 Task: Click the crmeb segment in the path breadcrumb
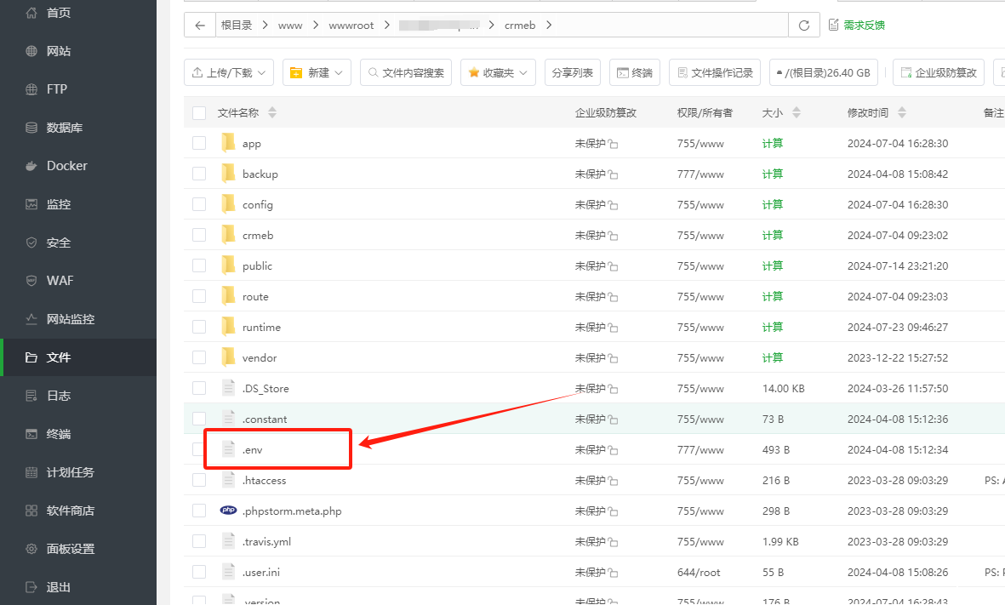point(520,26)
